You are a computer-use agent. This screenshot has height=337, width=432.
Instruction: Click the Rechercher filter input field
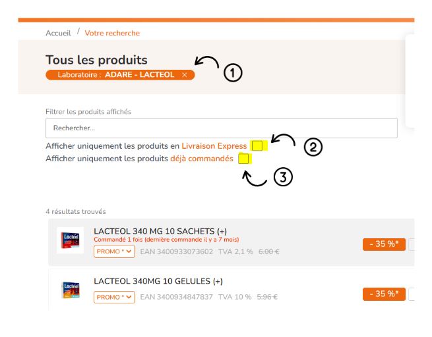[x=221, y=128]
